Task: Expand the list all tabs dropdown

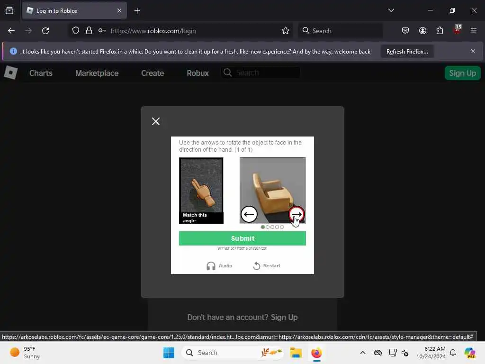Action: pos(391,10)
